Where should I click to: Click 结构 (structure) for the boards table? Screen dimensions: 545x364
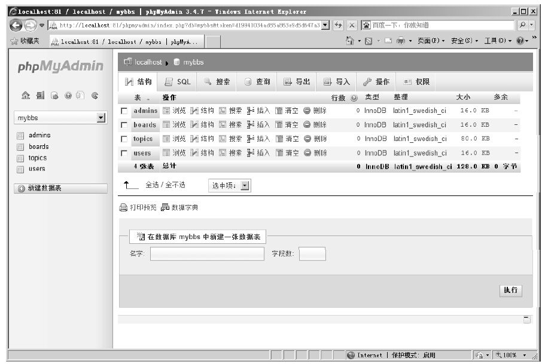click(x=202, y=125)
